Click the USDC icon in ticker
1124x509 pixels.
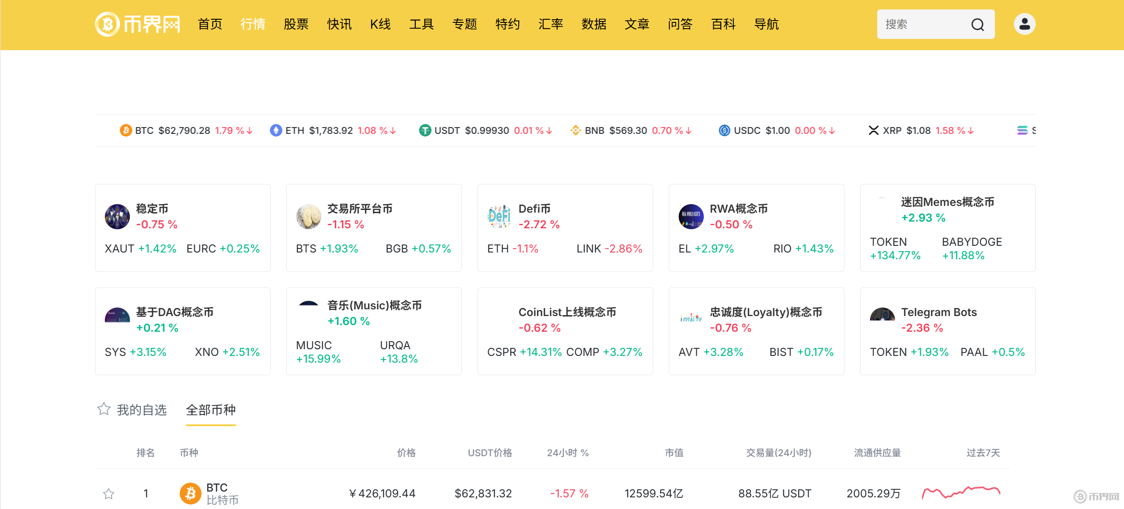point(724,130)
